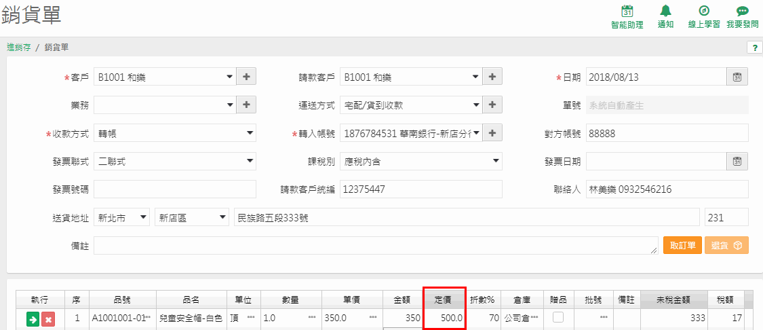
Task: Click the green arrow execute button in row 1
Action: point(33,319)
